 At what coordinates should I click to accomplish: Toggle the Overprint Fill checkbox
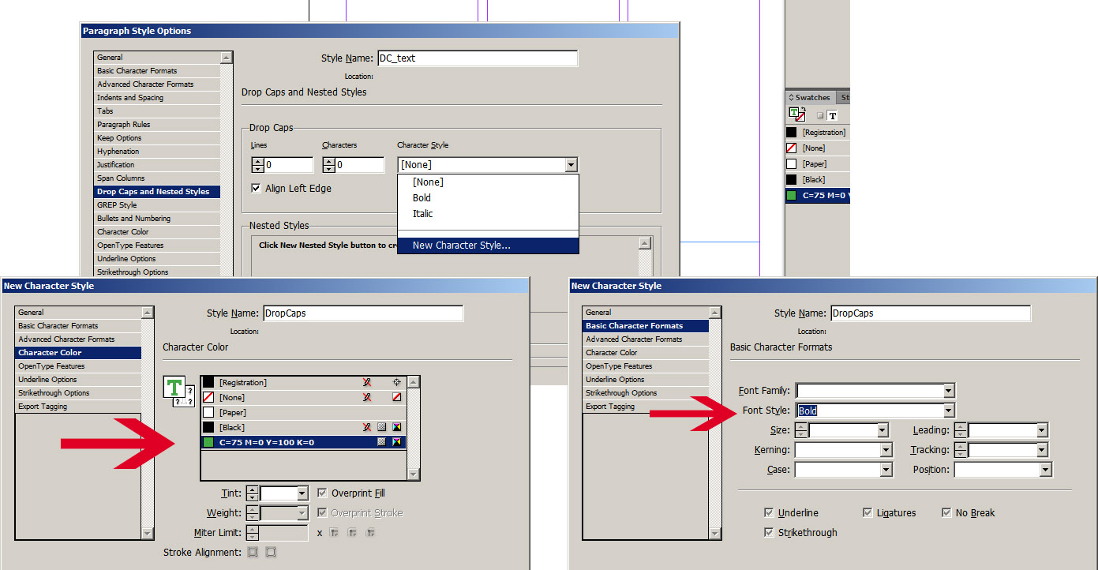click(322, 493)
